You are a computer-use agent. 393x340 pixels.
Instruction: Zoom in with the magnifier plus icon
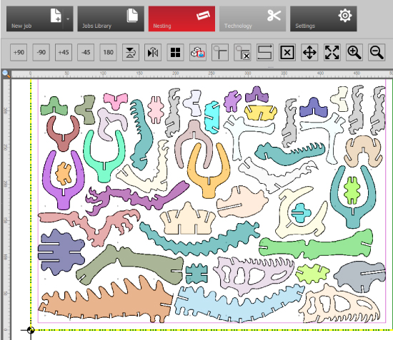click(354, 52)
